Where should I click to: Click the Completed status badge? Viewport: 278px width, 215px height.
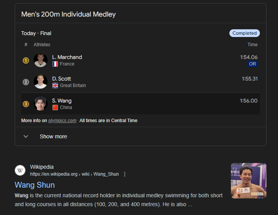pos(244,33)
